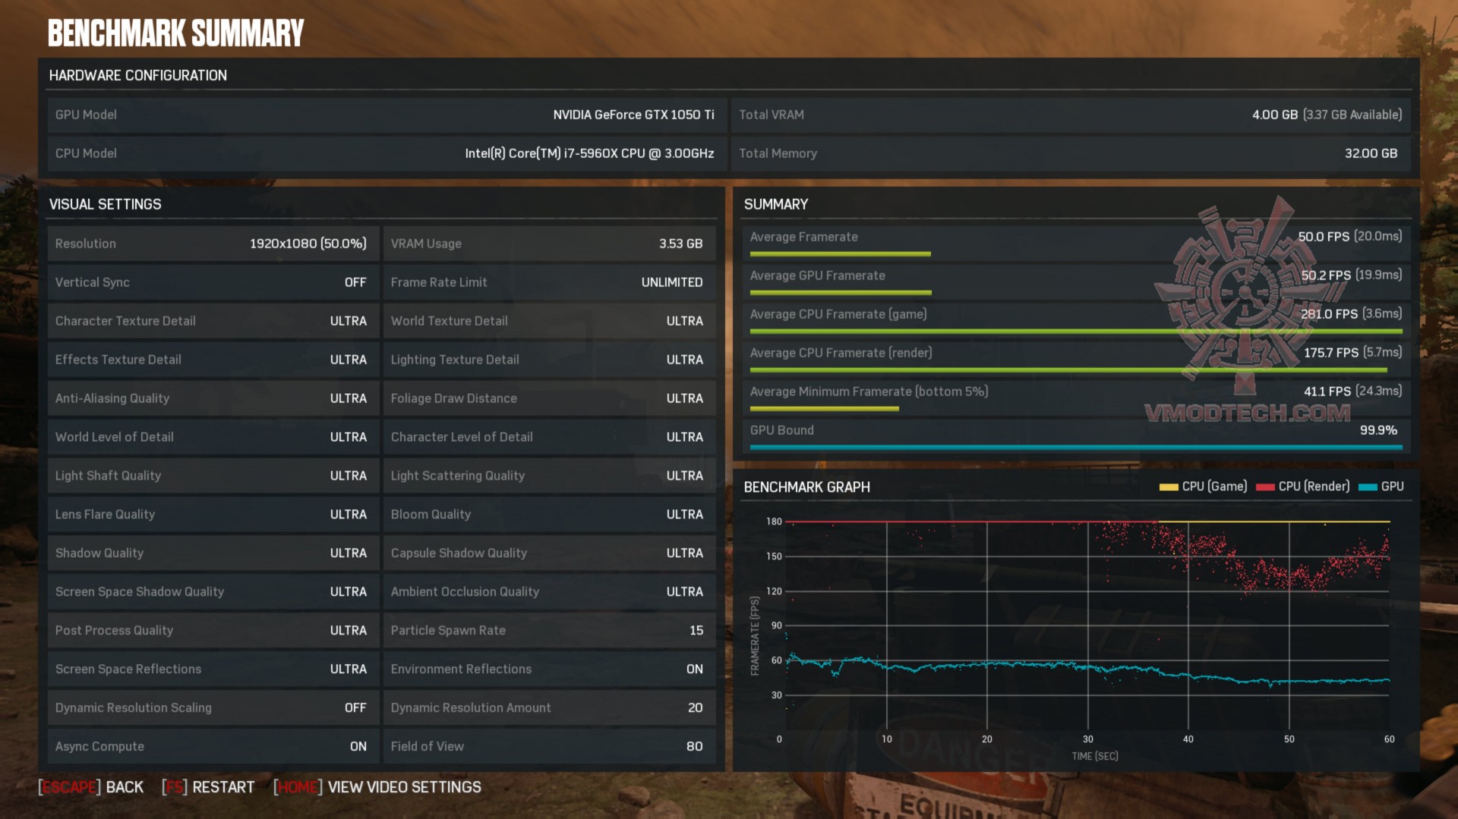The width and height of the screenshot is (1458, 819).
Task: Click the NVIDIA GeForce GTX 1050 Ti value
Action: [633, 115]
